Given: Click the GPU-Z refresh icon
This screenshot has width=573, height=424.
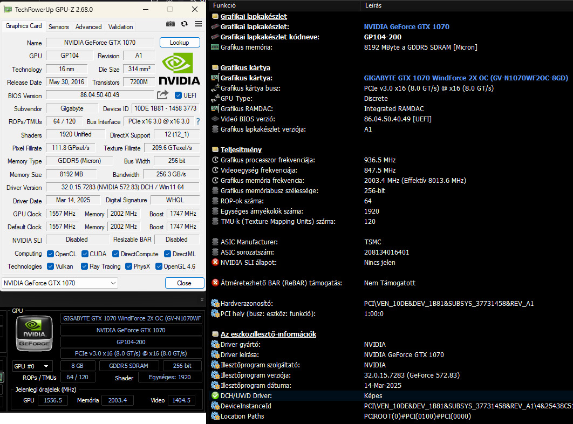Looking at the screenshot, I should coord(184,24).
